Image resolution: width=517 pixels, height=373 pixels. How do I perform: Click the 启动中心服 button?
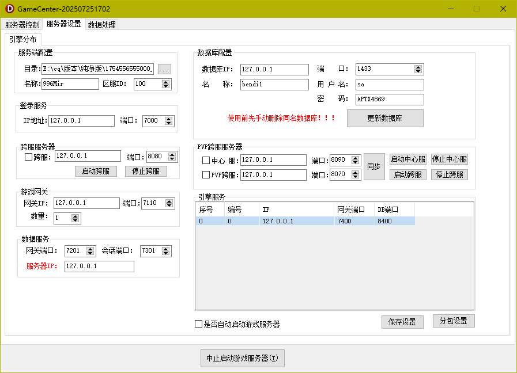click(x=408, y=159)
